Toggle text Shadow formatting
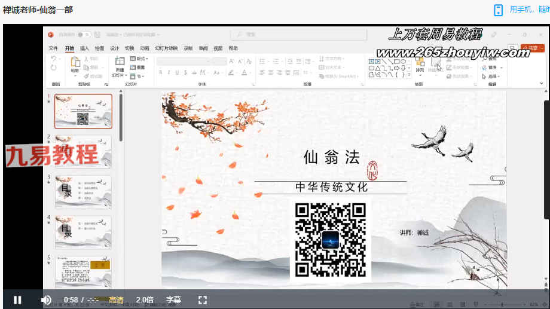550x309 pixels. tap(185, 72)
